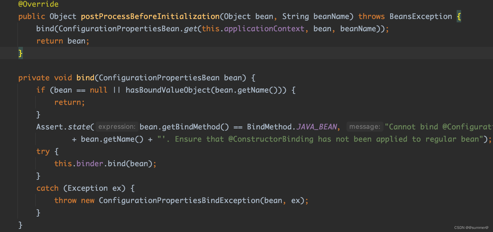Click the try keyword
The width and height of the screenshot is (493, 232).
[x=43, y=151]
